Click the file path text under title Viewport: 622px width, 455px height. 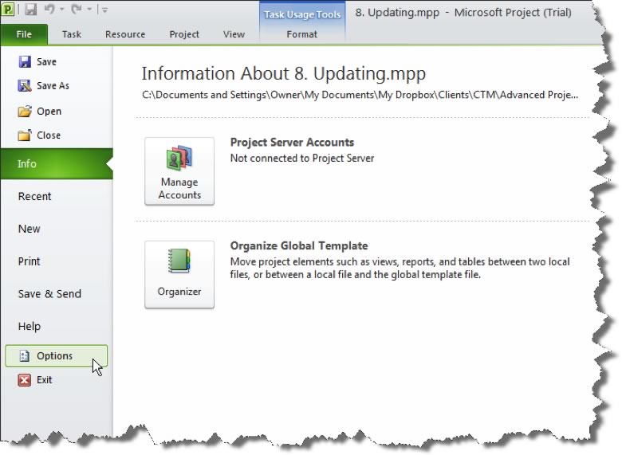[360, 95]
